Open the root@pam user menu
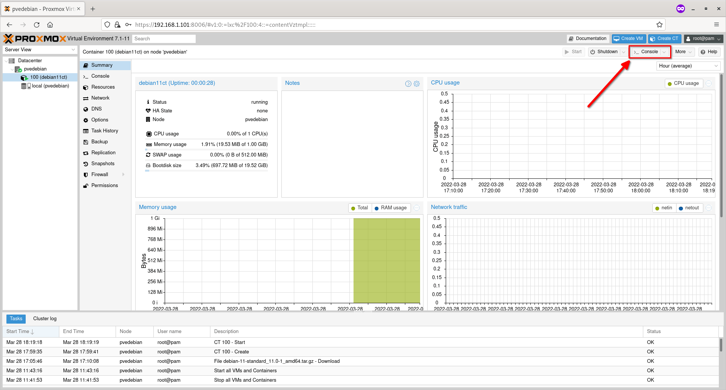726x390 pixels. [x=703, y=38]
